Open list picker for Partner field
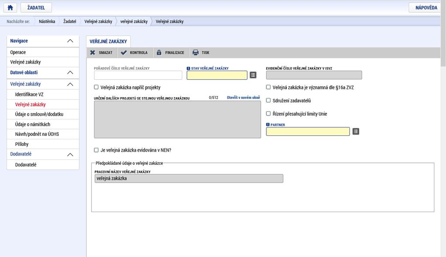This screenshot has width=446, height=257. 356,132
